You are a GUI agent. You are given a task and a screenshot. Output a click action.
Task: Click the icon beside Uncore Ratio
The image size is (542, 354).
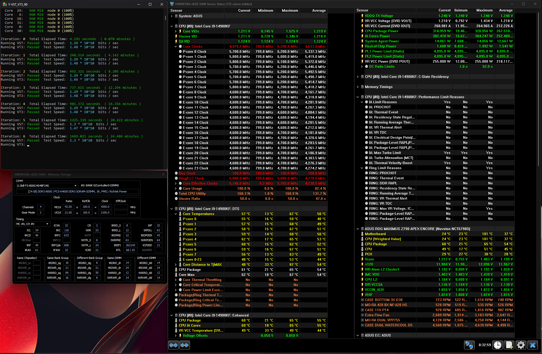(176, 199)
